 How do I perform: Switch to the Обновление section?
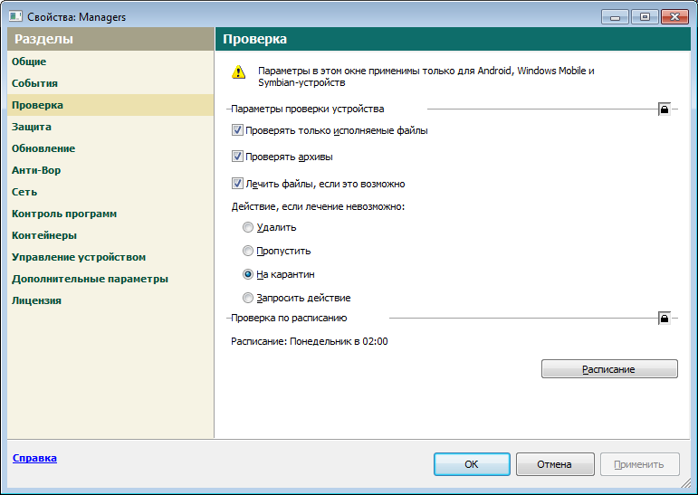pos(110,148)
